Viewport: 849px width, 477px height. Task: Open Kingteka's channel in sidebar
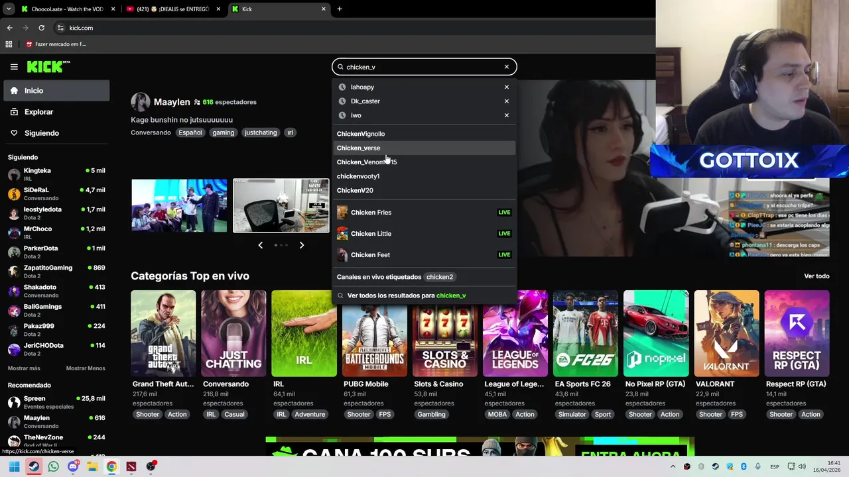point(56,174)
